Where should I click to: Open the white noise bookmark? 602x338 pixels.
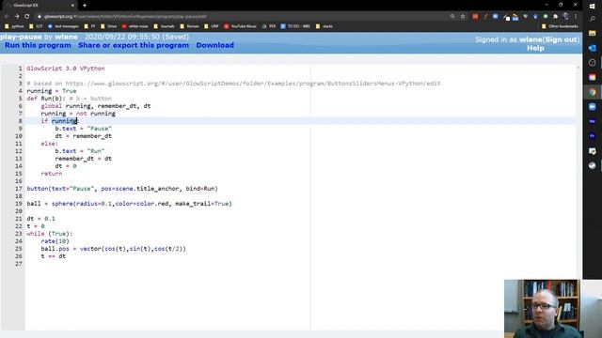[x=135, y=26]
